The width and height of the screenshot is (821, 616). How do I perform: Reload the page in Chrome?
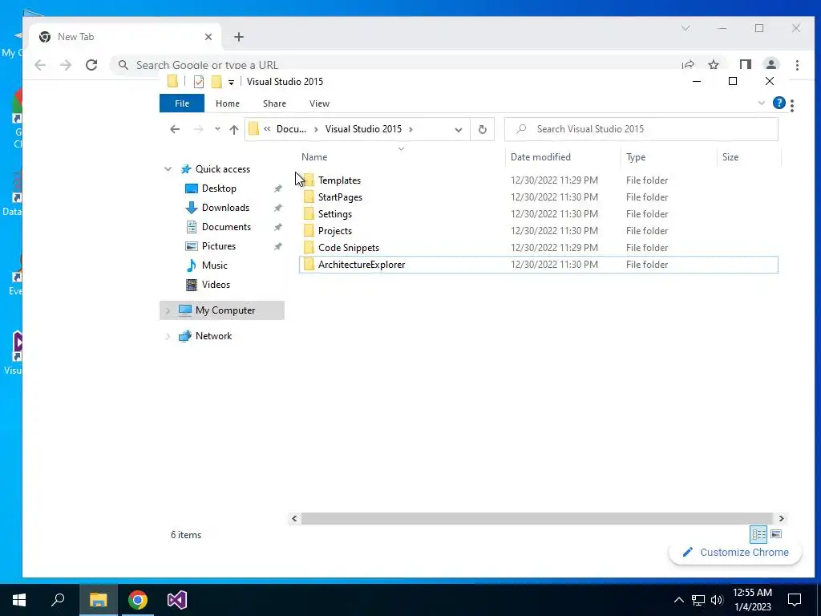(91, 65)
